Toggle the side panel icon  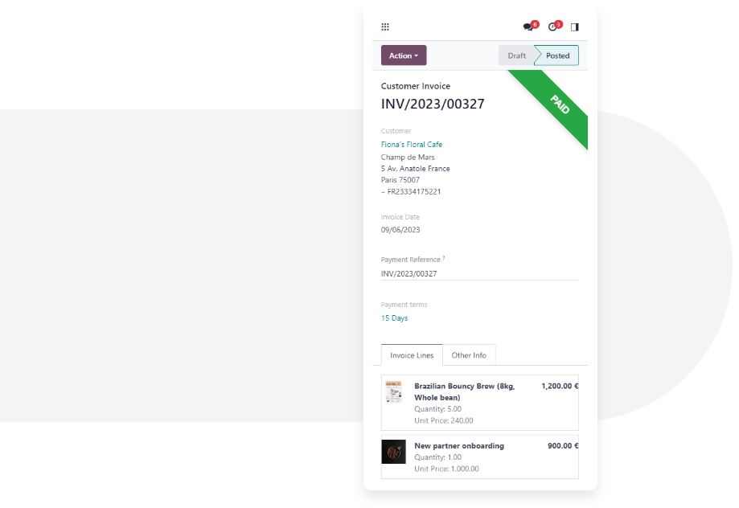(x=574, y=27)
